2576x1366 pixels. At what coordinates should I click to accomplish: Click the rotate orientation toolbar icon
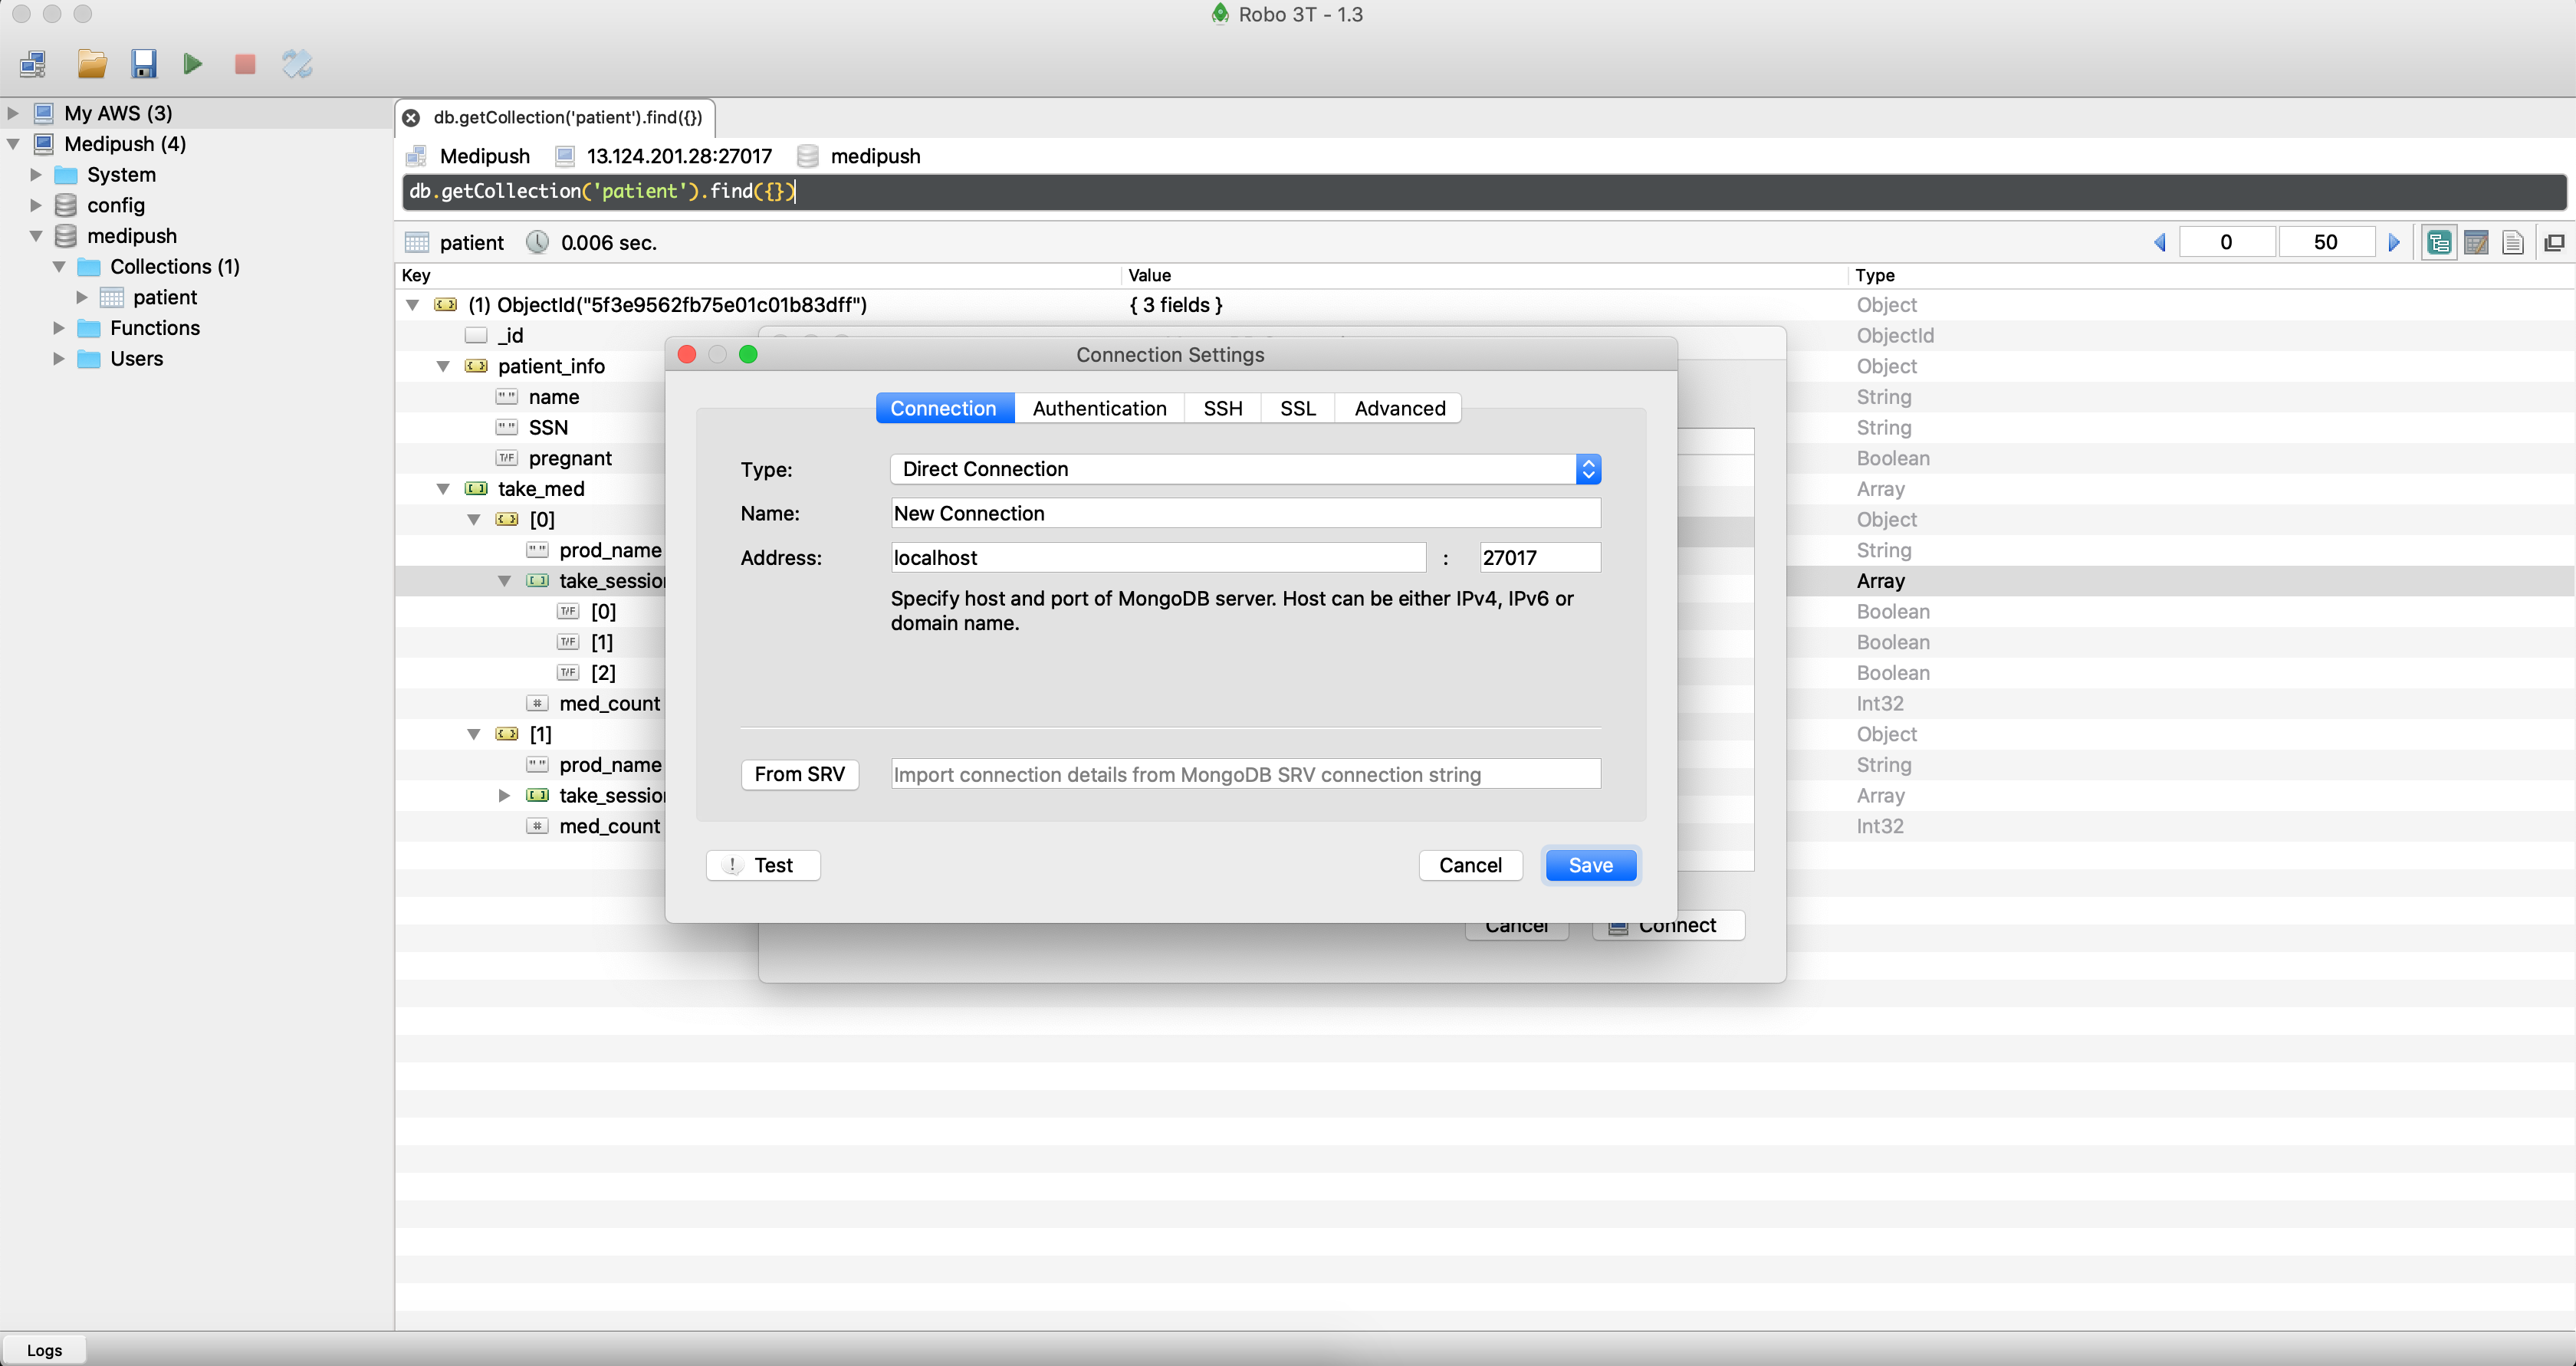click(297, 65)
